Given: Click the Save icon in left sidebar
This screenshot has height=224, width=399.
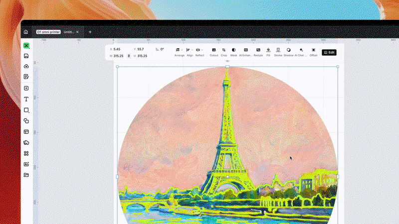Looking at the screenshot, I should click(26, 56).
